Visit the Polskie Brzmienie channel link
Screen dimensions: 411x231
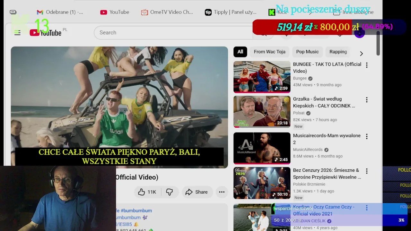click(x=309, y=184)
